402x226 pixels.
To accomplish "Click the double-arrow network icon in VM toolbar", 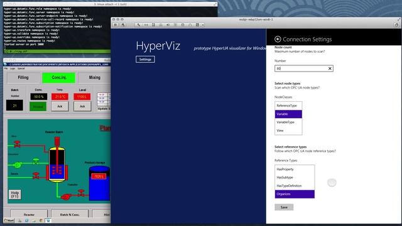I will [x=146, y=25].
